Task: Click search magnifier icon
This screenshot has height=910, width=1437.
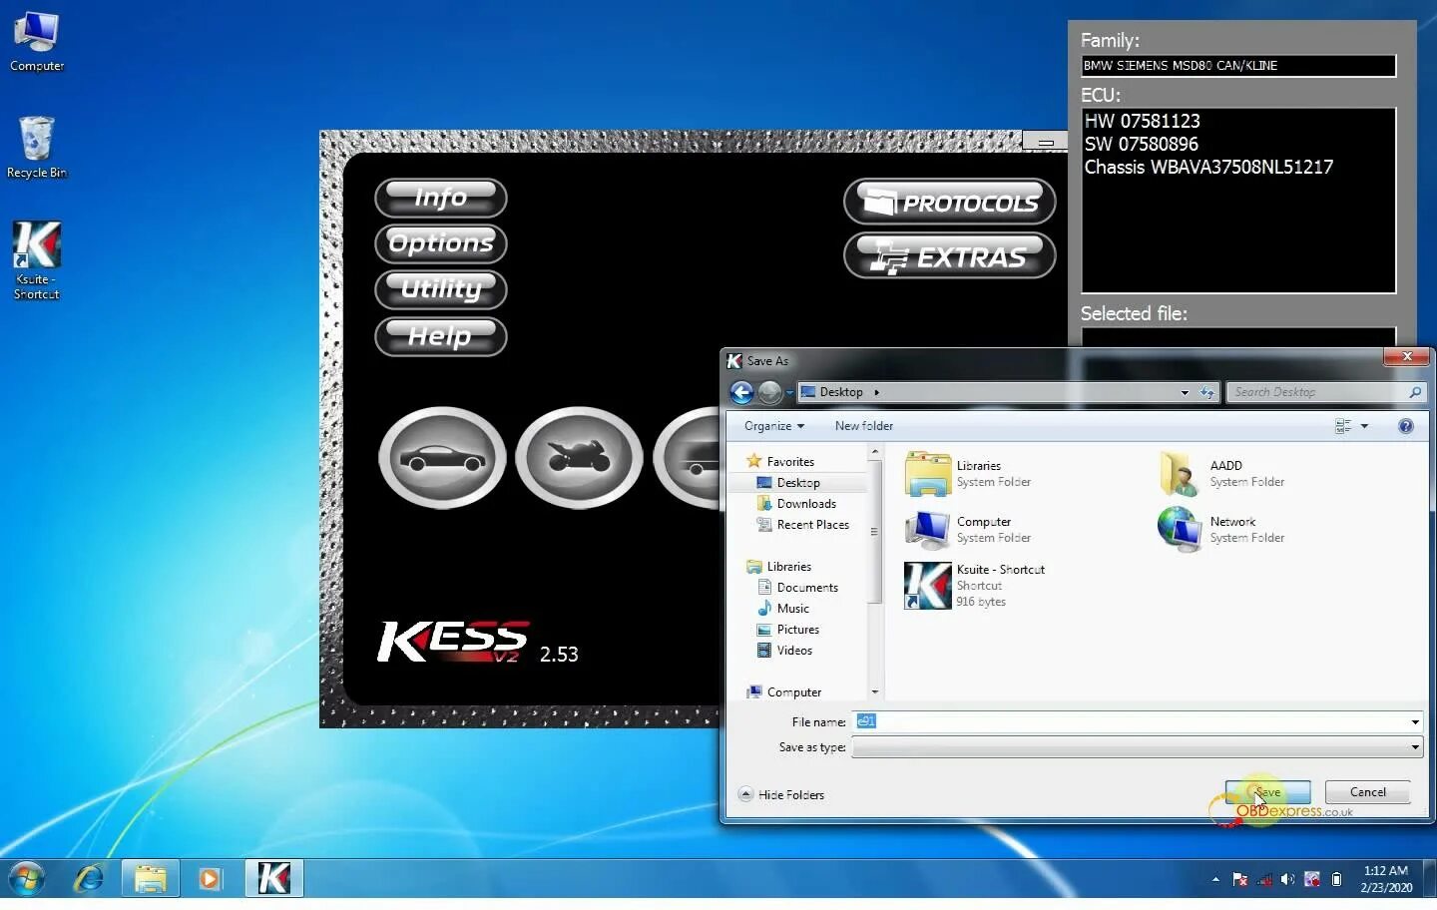Action: click(x=1415, y=392)
